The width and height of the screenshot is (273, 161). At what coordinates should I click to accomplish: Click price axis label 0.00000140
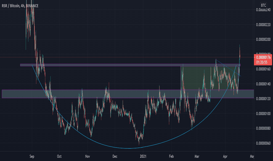point(263,84)
